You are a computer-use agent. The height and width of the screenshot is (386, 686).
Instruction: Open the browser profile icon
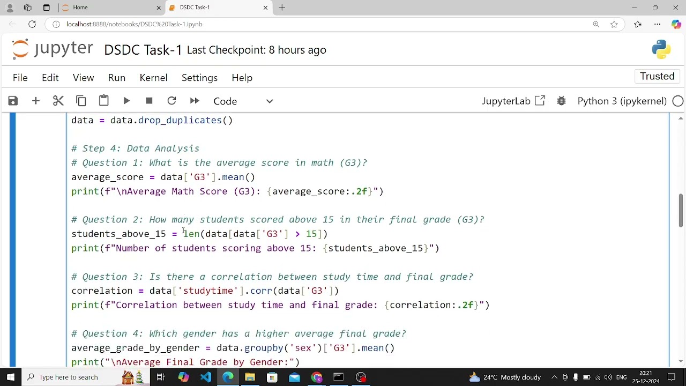click(x=10, y=8)
